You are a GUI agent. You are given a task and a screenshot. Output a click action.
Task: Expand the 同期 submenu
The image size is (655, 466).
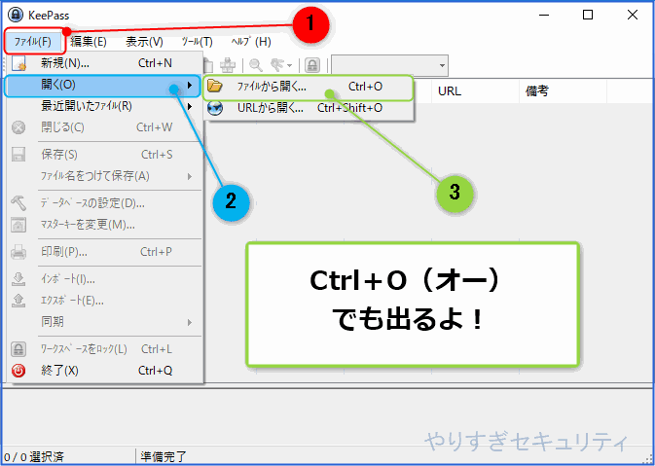104,322
